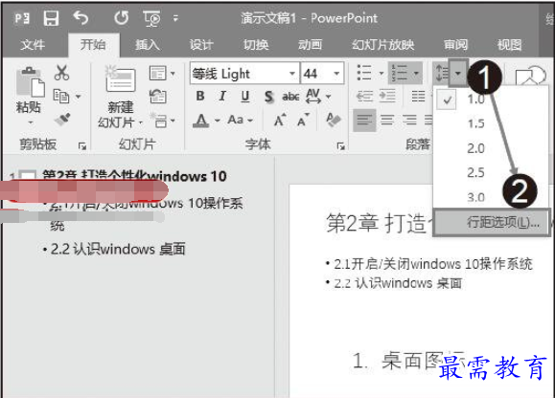The height and width of the screenshot is (398, 555).
Task: Click the Format Painter brush icon
Action: 62,120
